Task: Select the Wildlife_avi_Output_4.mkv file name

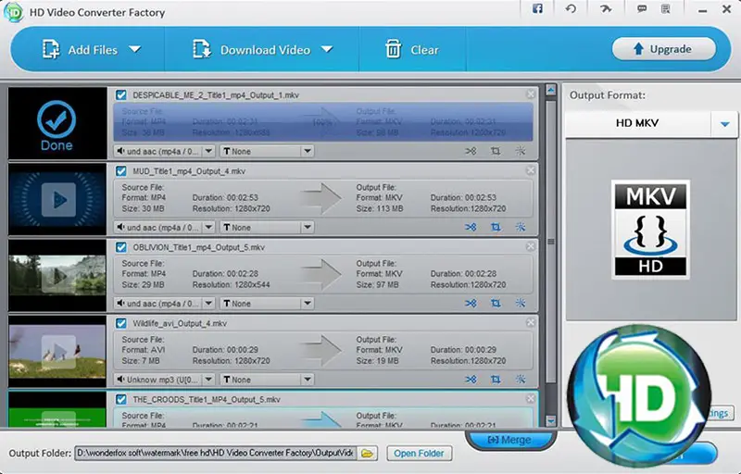Action: (180, 323)
